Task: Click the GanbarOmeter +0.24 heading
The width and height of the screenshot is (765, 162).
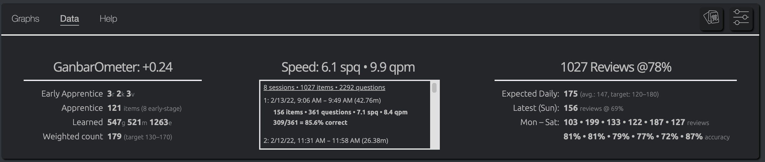Action: coord(113,67)
